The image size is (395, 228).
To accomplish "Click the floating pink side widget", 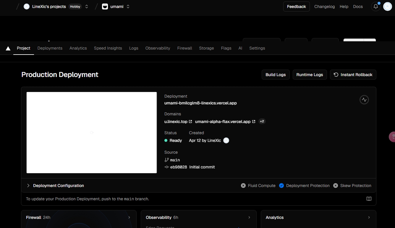I will [x=392, y=137].
